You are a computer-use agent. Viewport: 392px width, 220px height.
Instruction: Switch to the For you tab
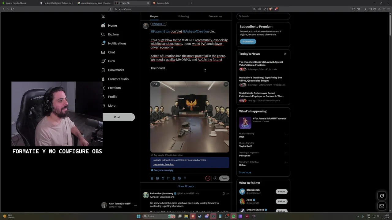154,16
